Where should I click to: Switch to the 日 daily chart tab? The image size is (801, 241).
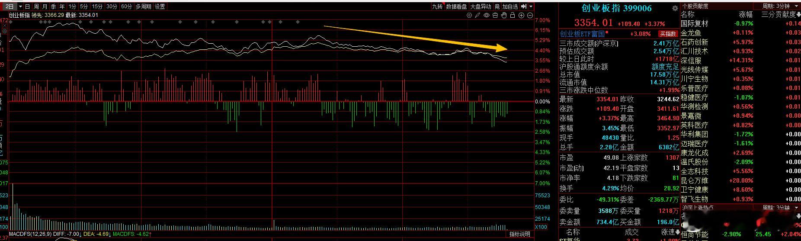pos(28,6)
